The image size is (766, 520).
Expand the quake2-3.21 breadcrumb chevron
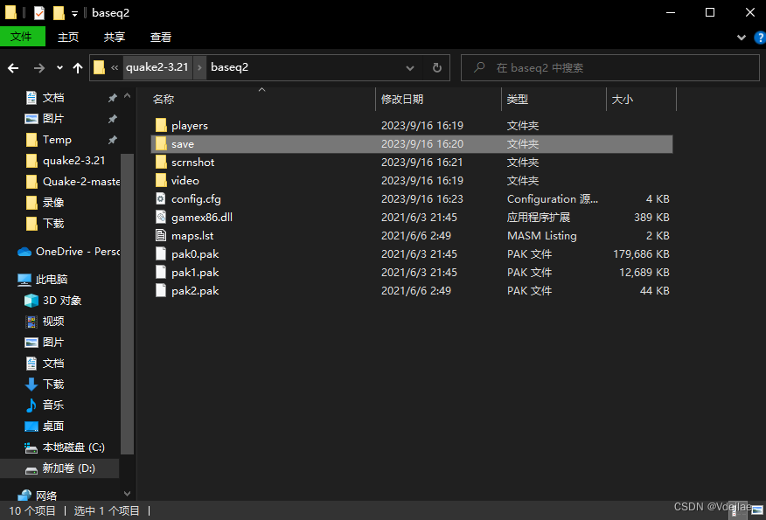pyautogui.click(x=199, y=67)
